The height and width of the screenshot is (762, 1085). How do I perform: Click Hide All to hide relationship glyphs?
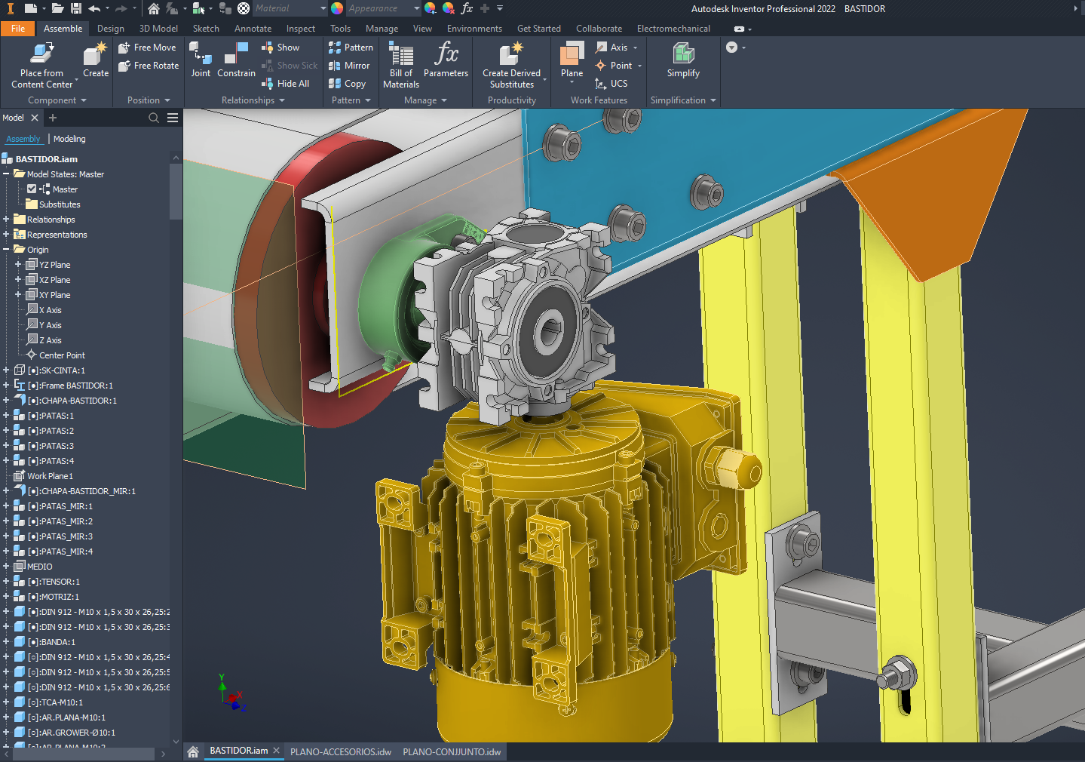coord(286,83)
